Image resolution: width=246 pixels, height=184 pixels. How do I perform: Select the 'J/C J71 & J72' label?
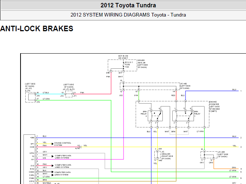[x=69, y=87]
